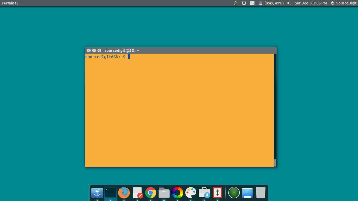Open the color wheel app in dock
358x201 pixels.
point(177,193)
